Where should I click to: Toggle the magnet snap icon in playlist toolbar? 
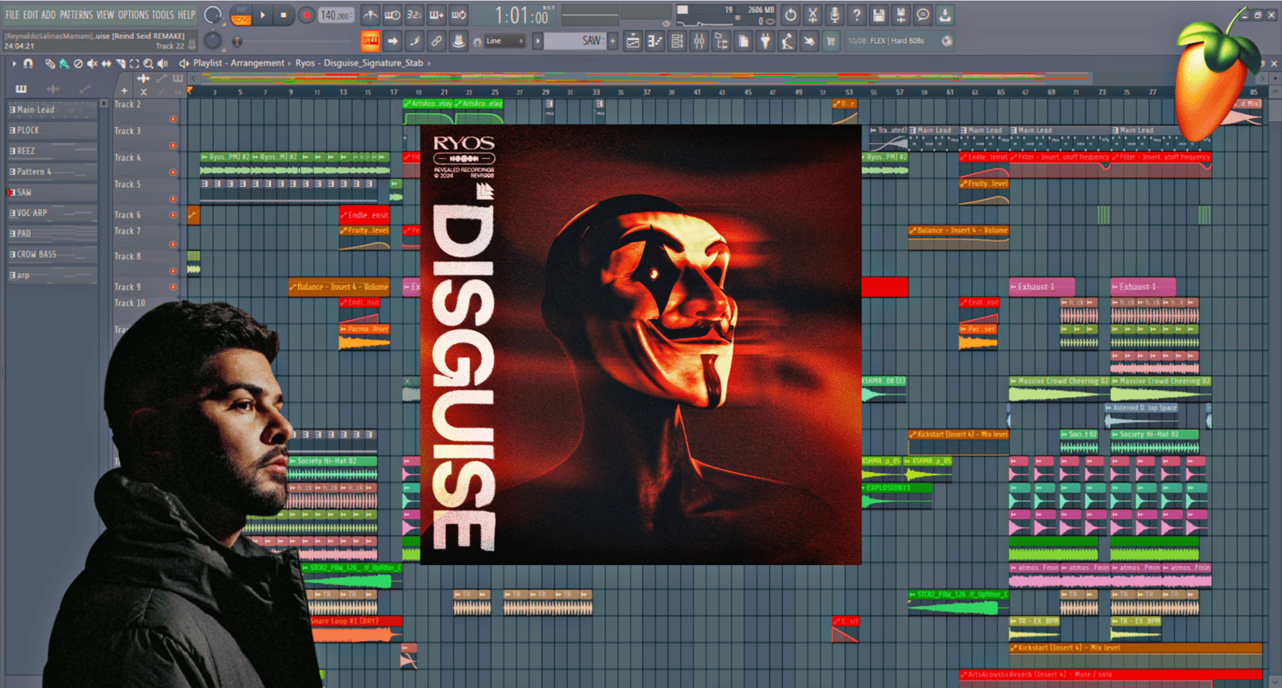click(x=28, y=64)
